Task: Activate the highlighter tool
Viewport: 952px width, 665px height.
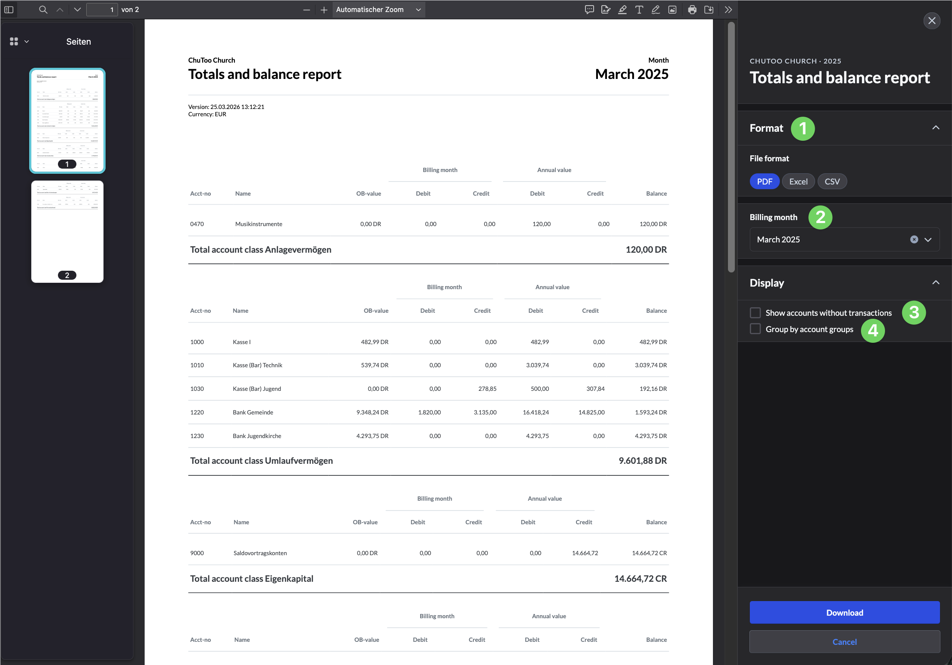Action: 622,9
